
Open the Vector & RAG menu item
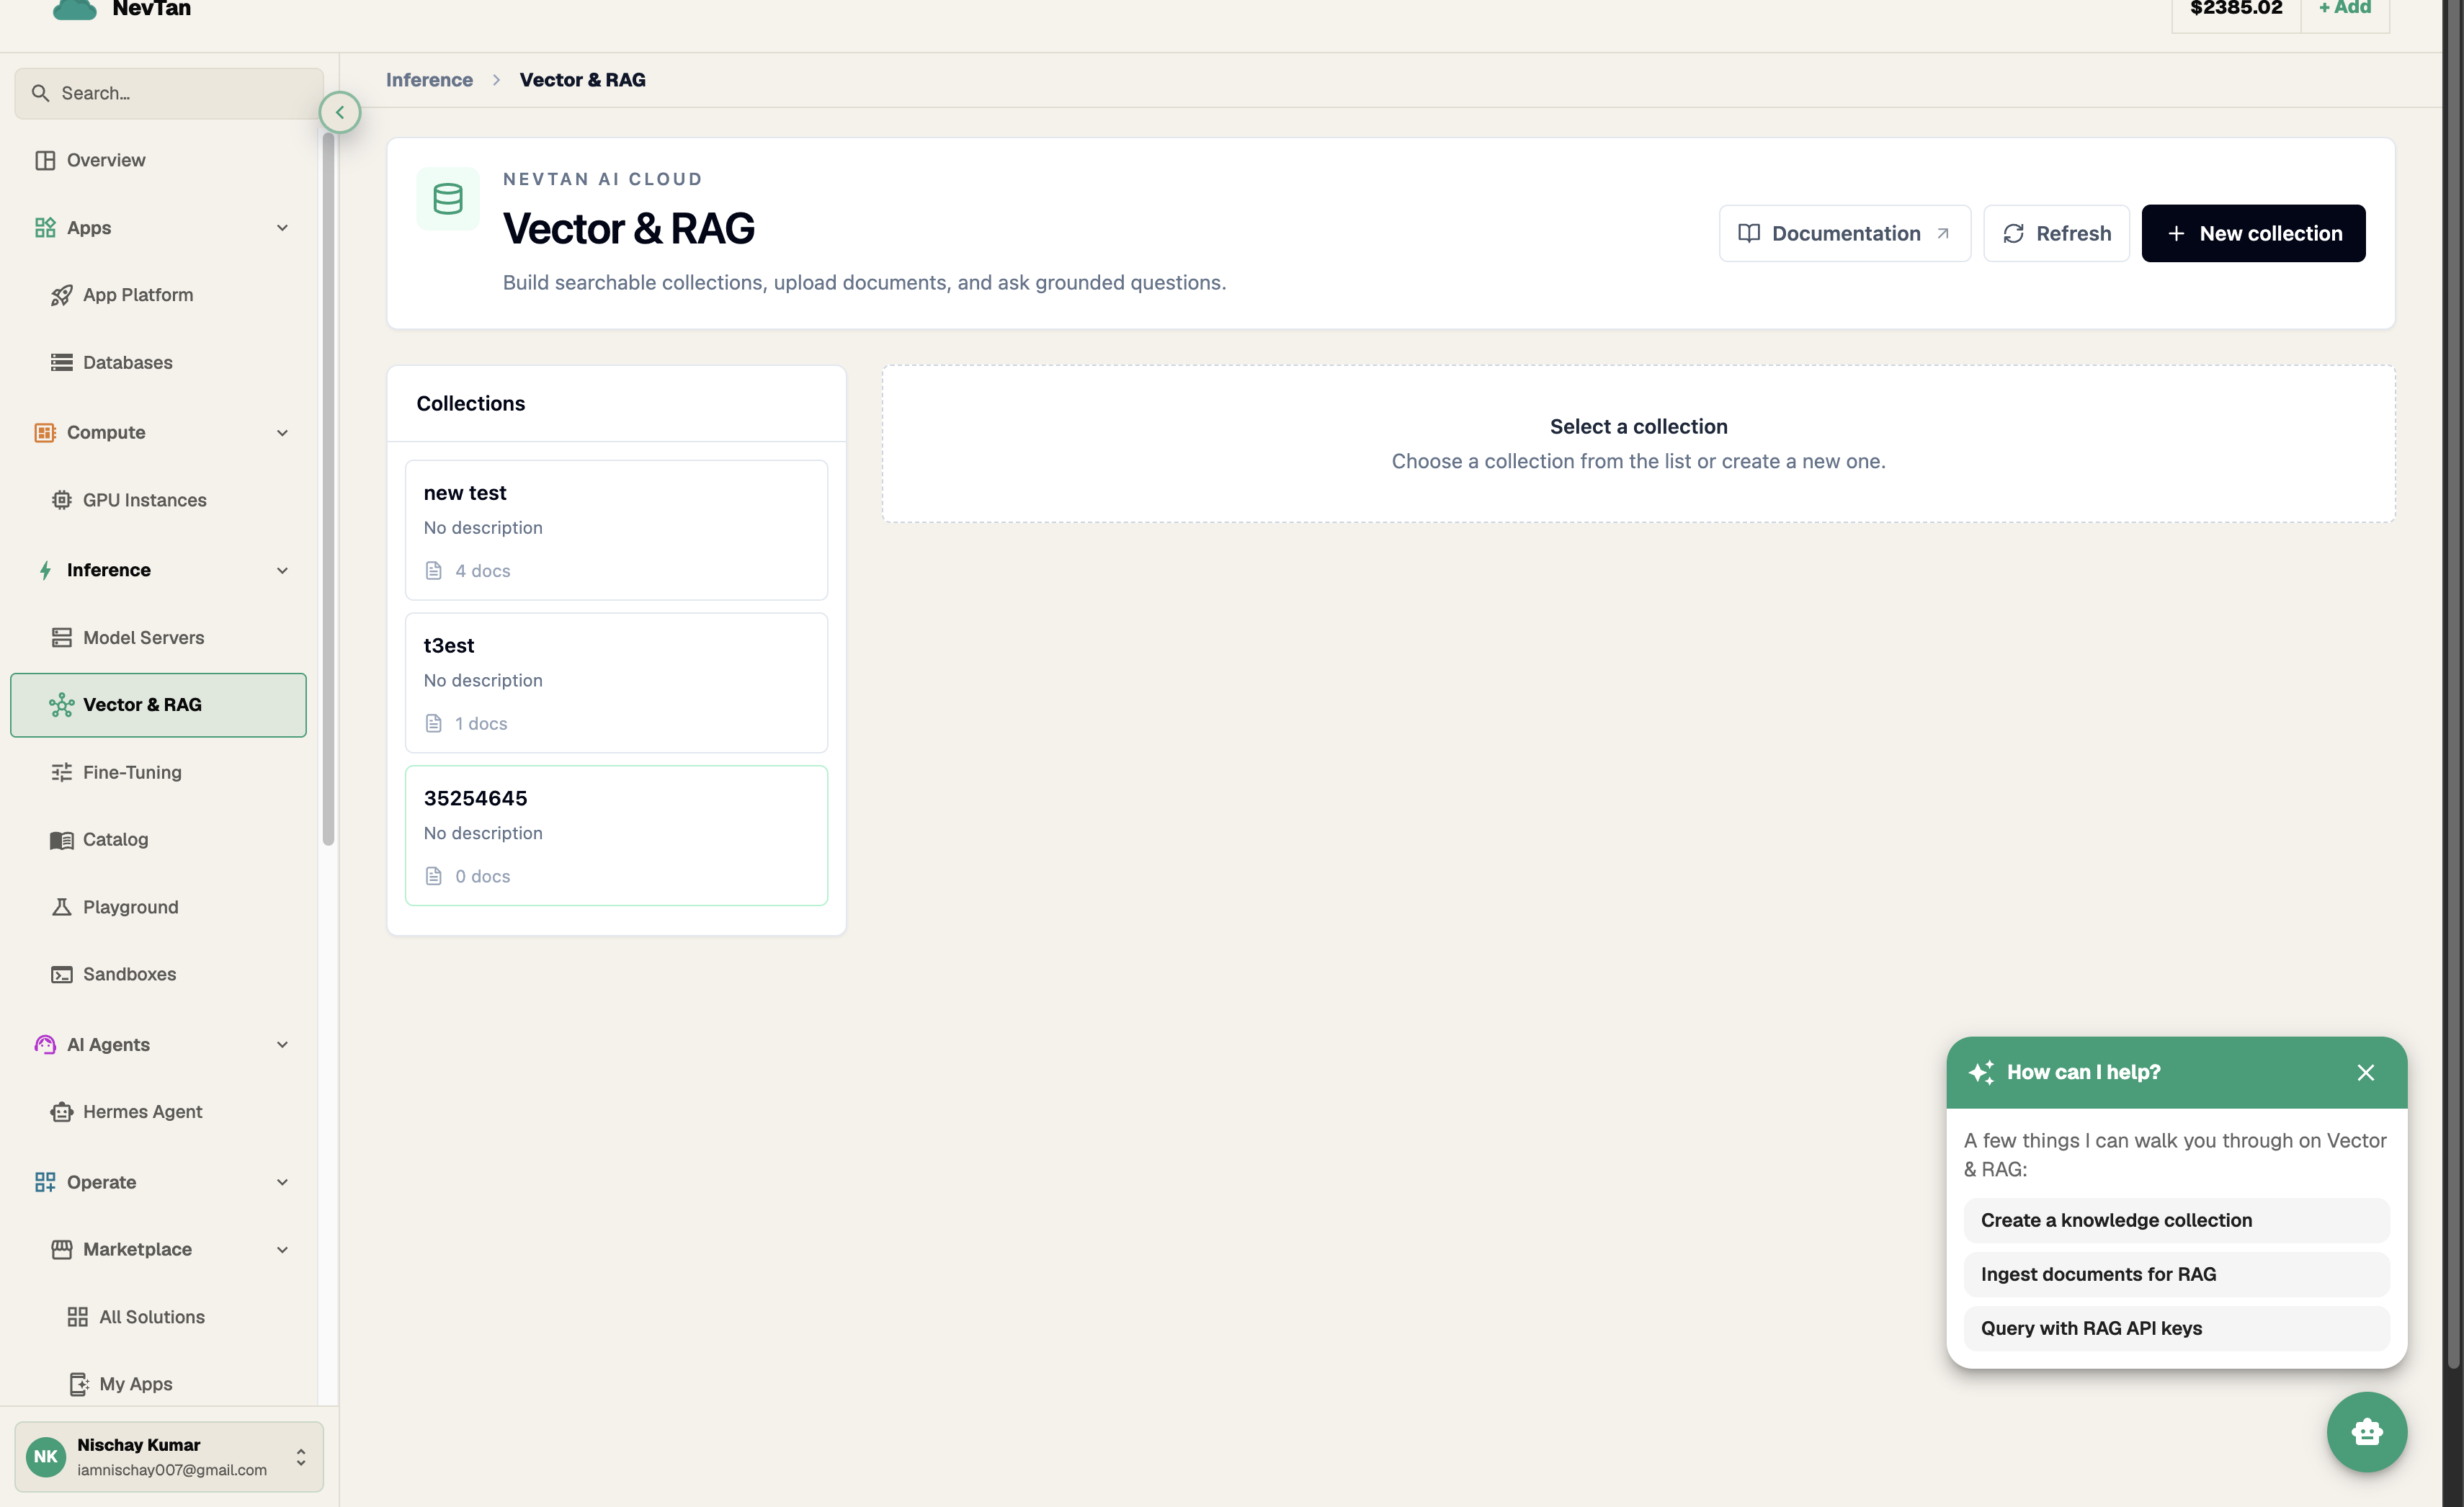[158, 705]
